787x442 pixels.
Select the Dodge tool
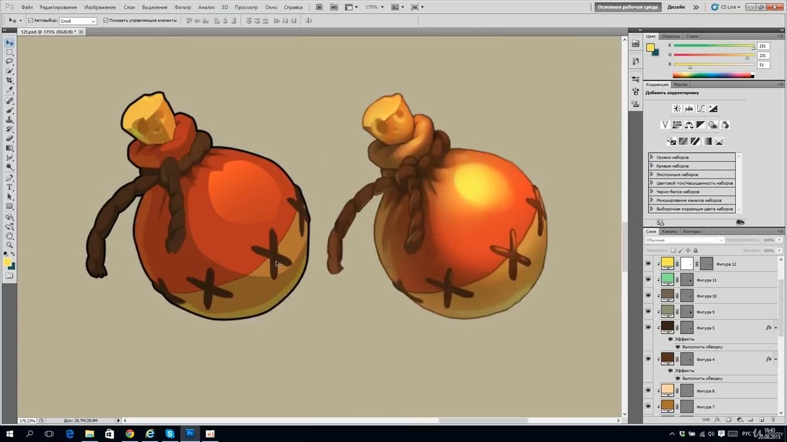pos(10,167)
